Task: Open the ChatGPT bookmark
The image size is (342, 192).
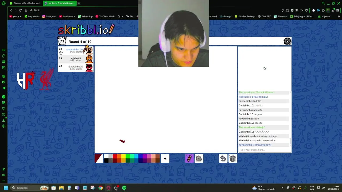Action: pyautogui.click(x=264, y=16)
